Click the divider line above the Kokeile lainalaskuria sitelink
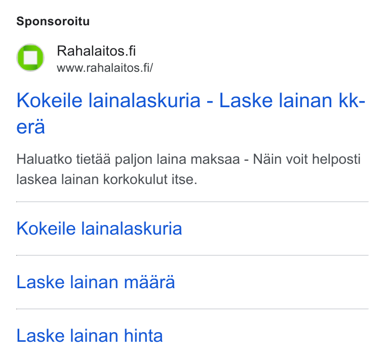The height and width of the screenshot is (362, 385). click(192, 202)
